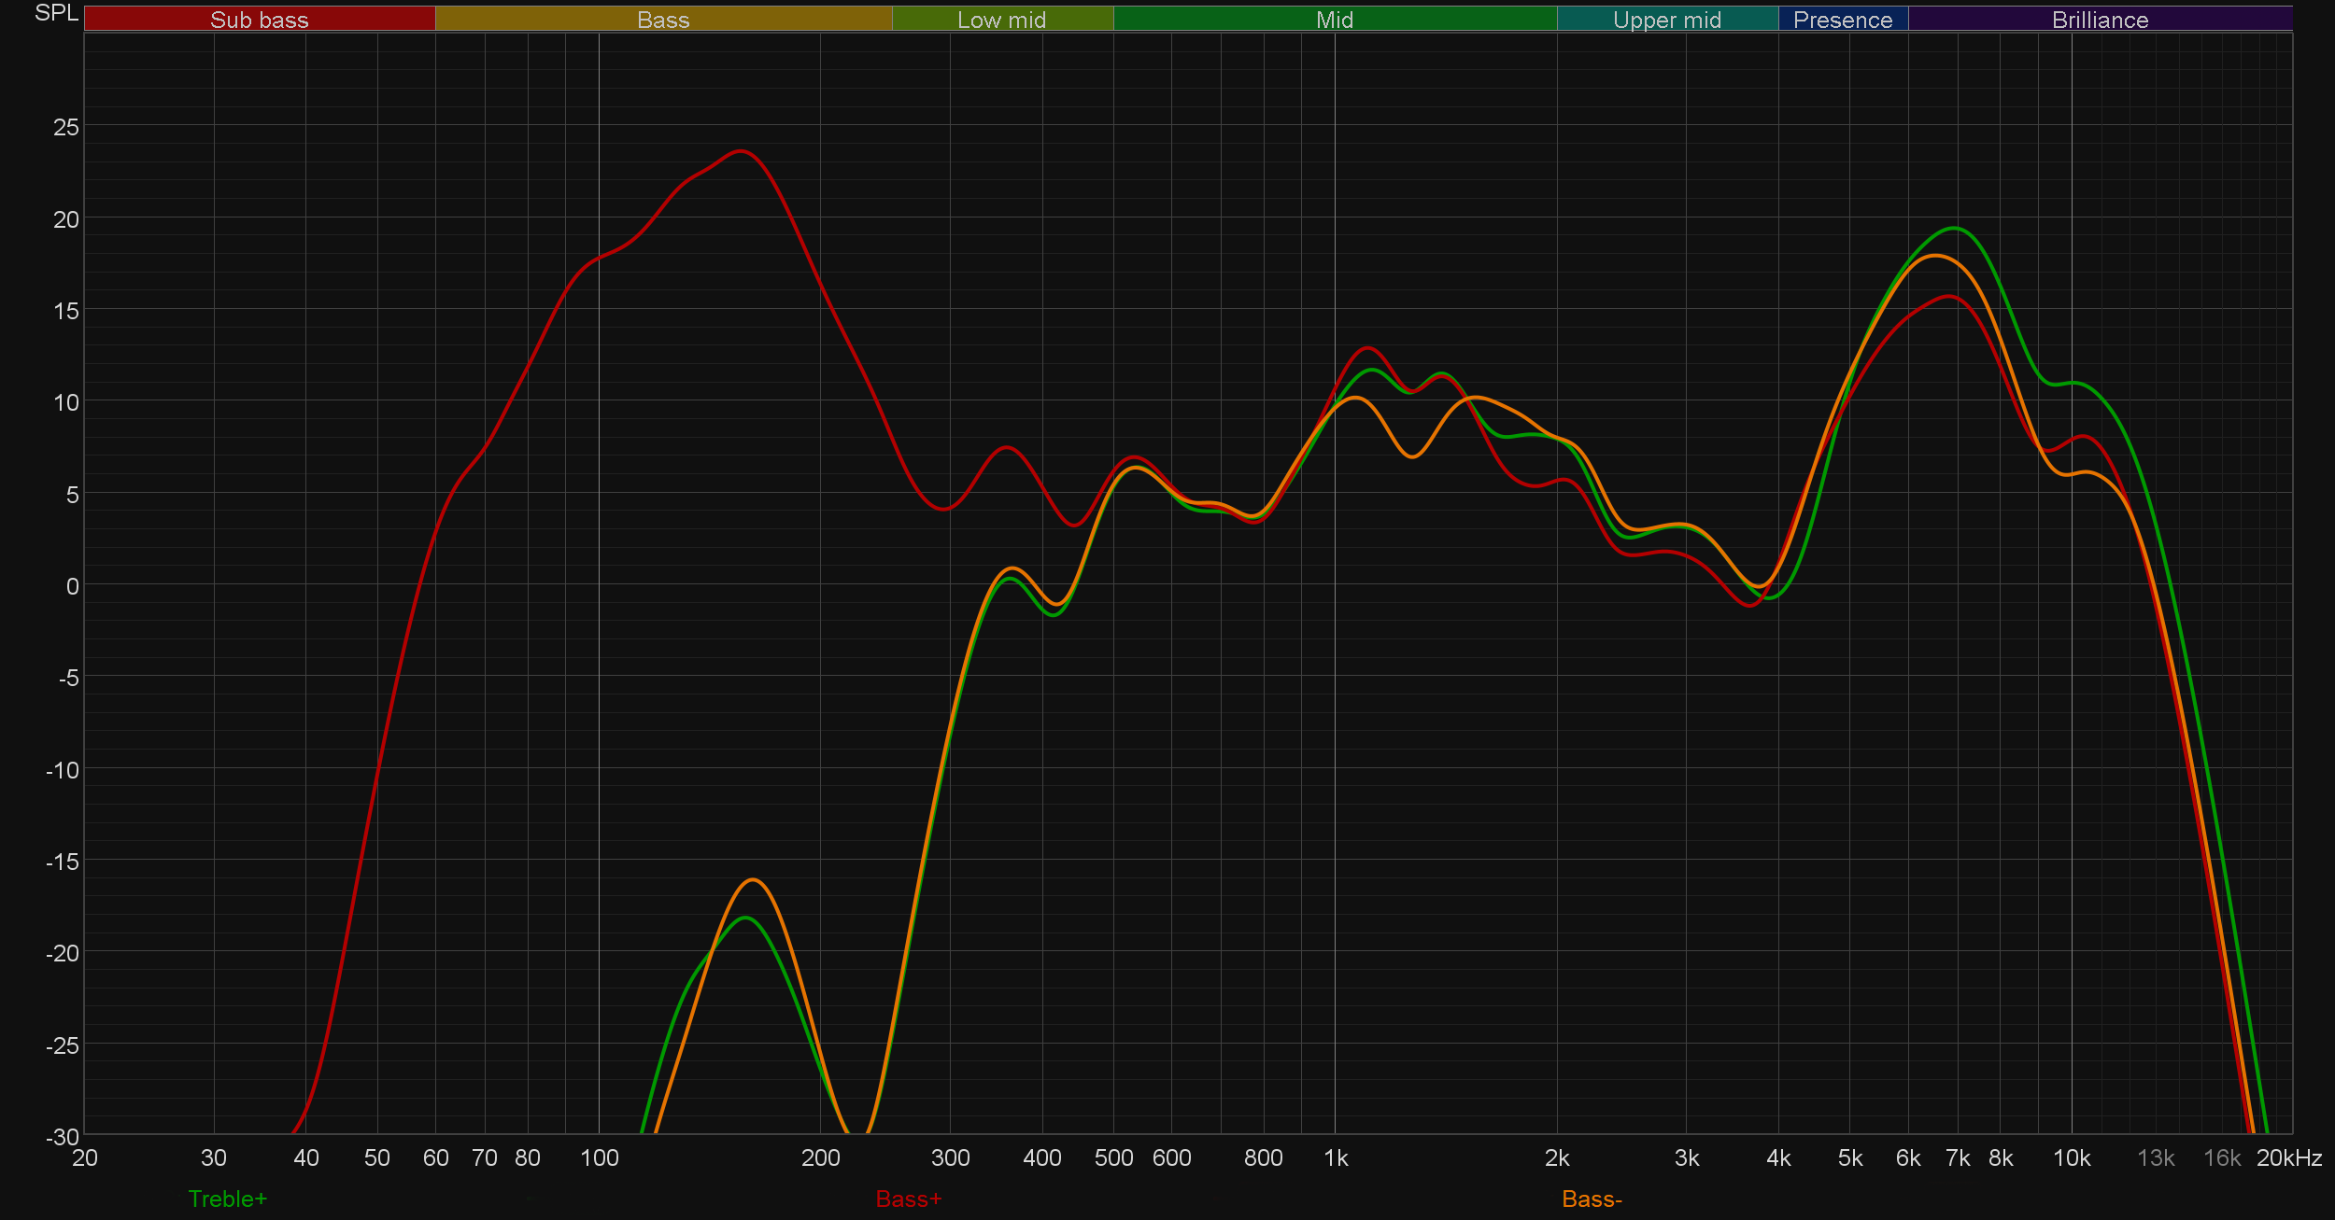Click the 10k frequency axis label
Screen dimensions: 2335x1220
2072,1158
